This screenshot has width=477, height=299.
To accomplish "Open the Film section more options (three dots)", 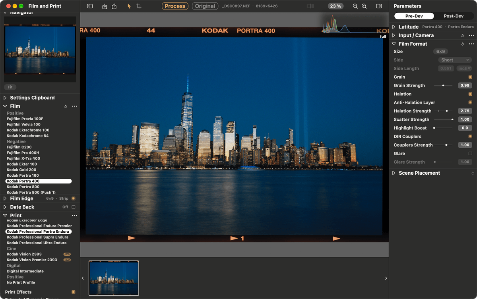I will [x=74, y=106].
